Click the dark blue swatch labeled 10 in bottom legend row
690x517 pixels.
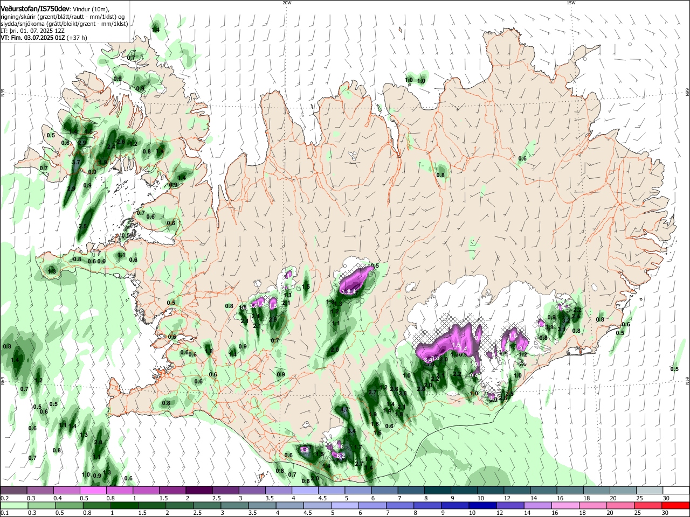tap(481, 505)
